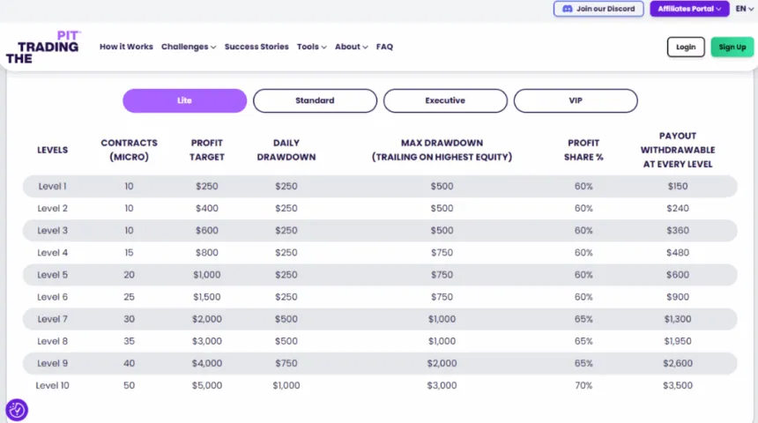Click the green Sign Up button

[x=732, y=48]
